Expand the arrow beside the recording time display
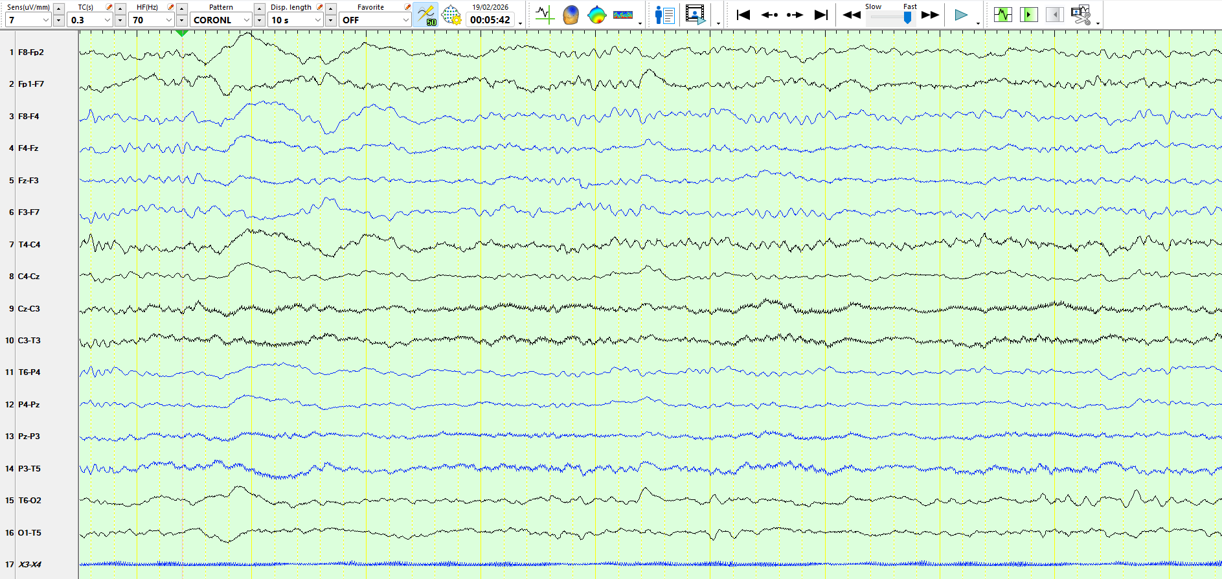 pos(520,23)
